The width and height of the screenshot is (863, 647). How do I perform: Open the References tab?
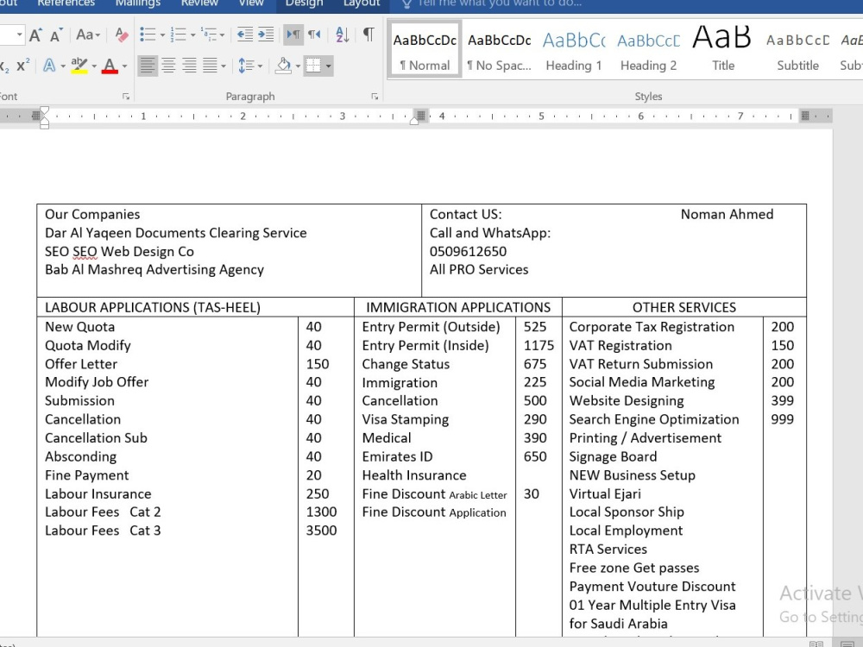click(66, 3)
